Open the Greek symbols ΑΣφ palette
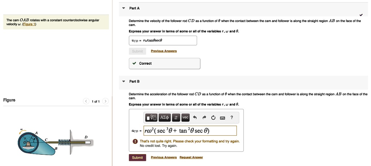Image resolution: width=371 pixels, height=166 pixels. [165, 117]
